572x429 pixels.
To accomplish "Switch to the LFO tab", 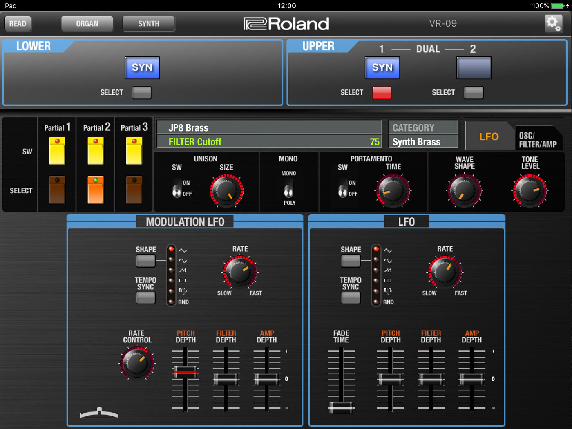I will (x=489, y=136).
